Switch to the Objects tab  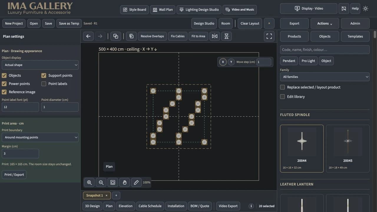click(x=325, y=37)
